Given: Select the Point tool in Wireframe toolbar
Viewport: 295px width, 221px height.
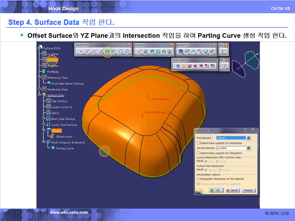Looking at the screenshot, I should tap(81, 52).
